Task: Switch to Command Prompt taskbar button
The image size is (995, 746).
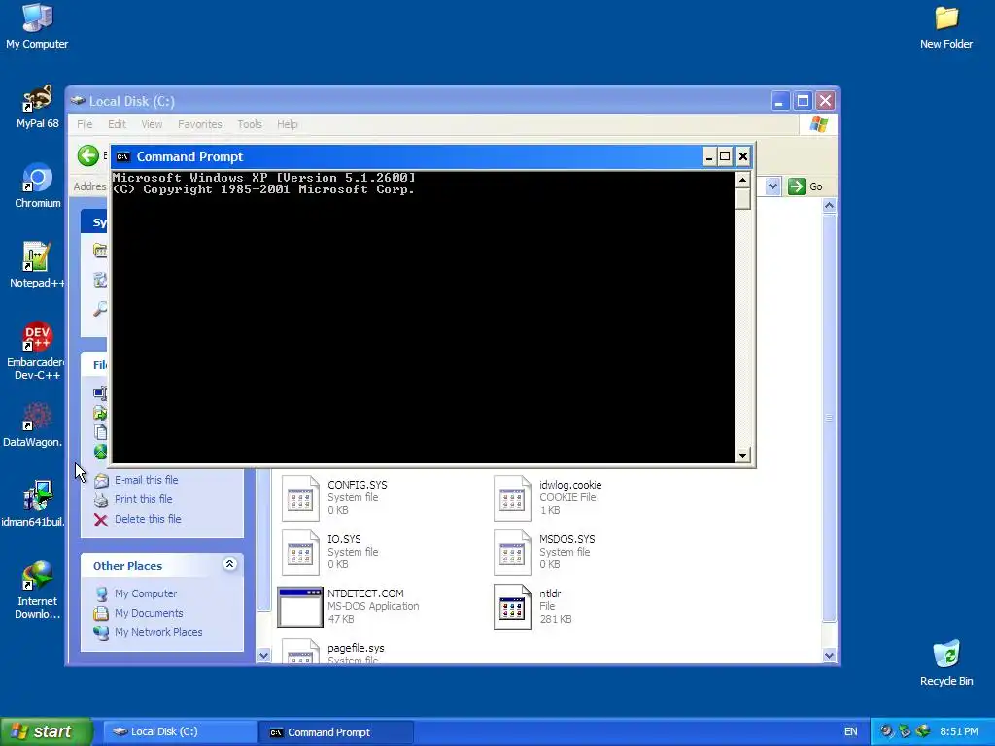Action: pos(335,732)
